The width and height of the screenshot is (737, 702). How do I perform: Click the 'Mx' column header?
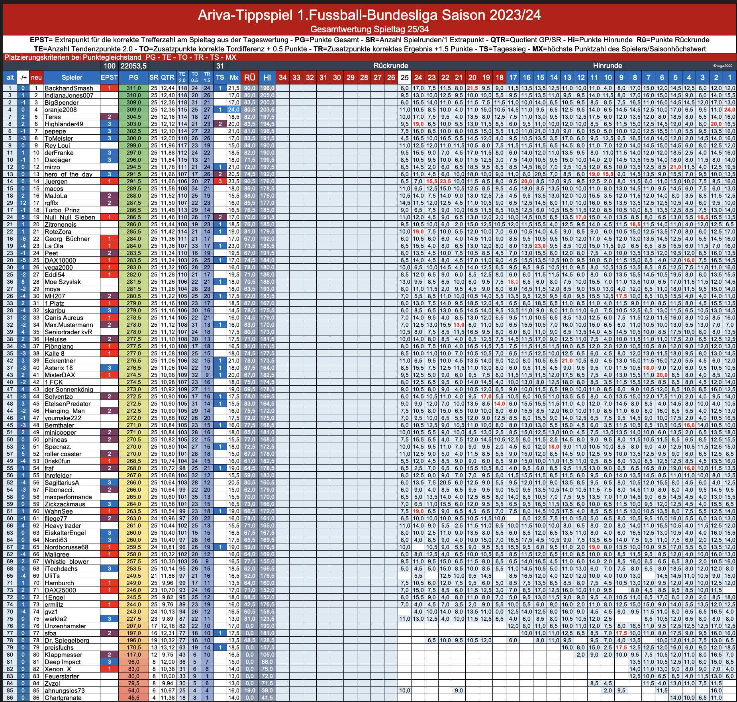click(x=234, y=78)
